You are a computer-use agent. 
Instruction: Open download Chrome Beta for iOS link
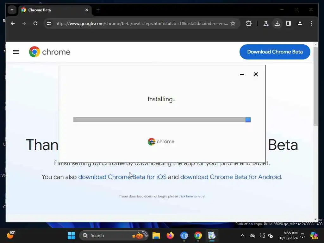point(122,177)
